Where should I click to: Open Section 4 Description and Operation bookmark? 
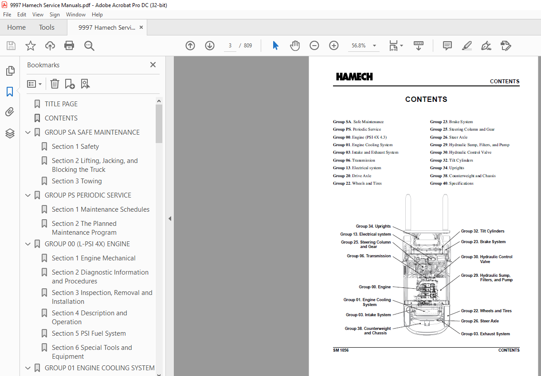pos(90,318)
